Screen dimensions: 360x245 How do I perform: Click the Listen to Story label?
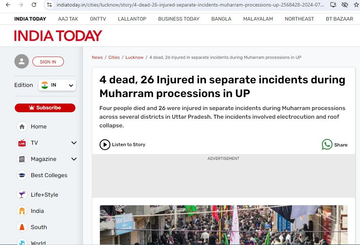[128, 145]
